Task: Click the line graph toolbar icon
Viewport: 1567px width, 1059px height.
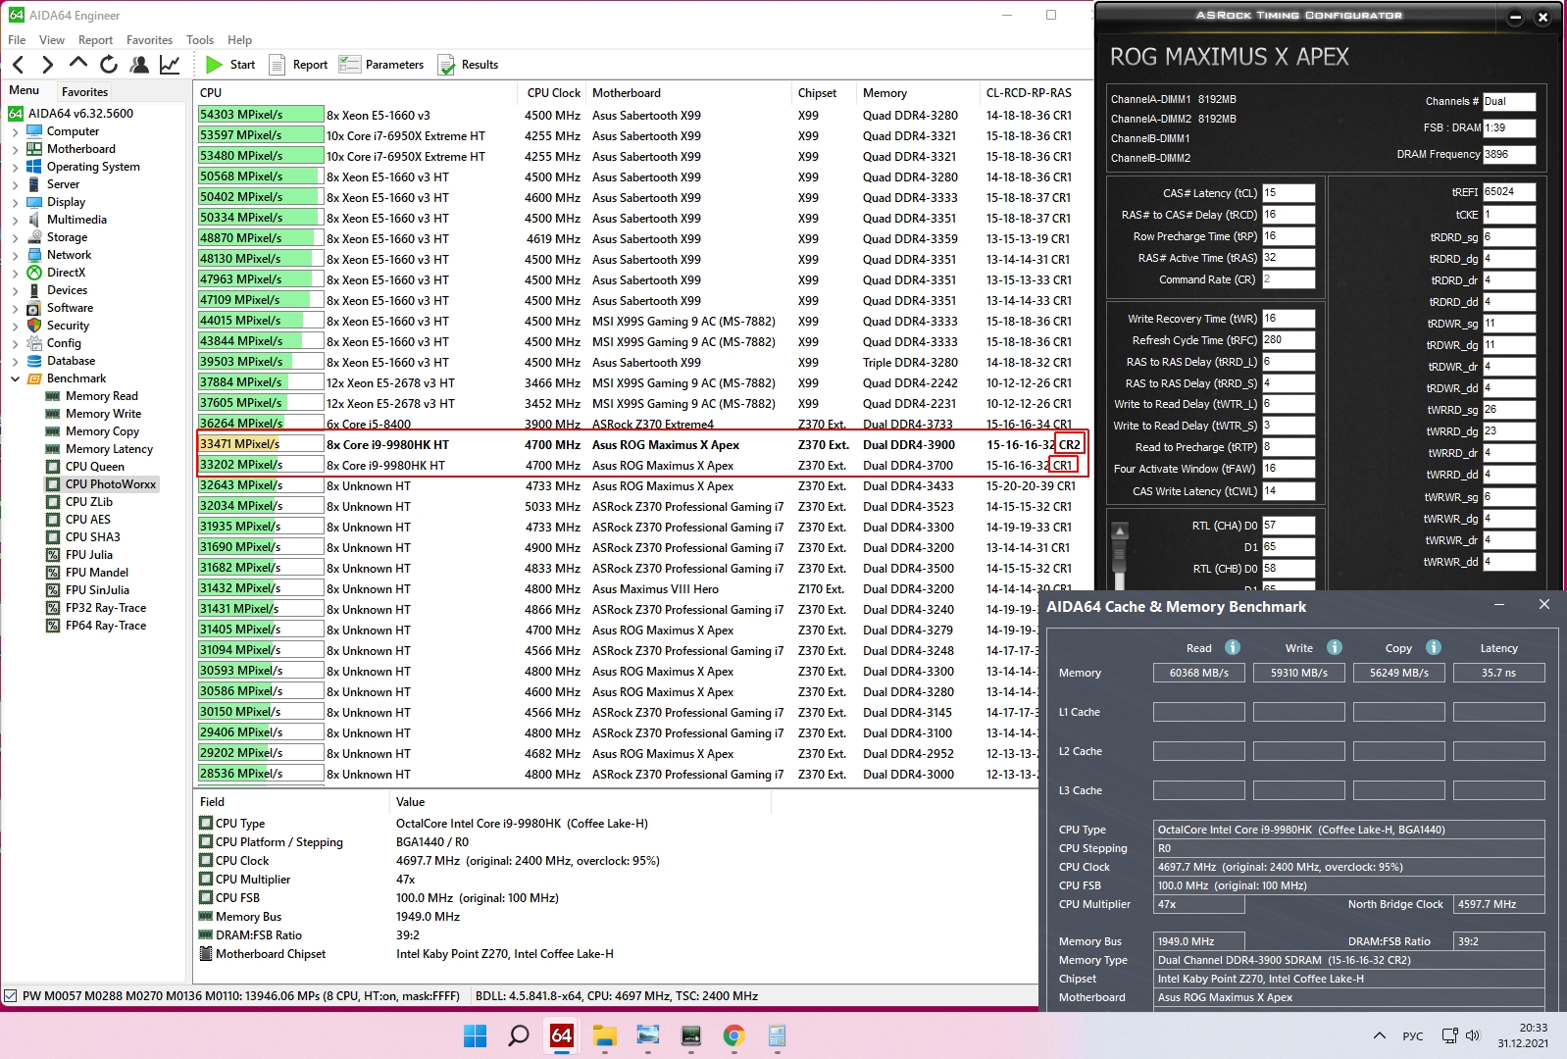Action: tap(170, 65)
